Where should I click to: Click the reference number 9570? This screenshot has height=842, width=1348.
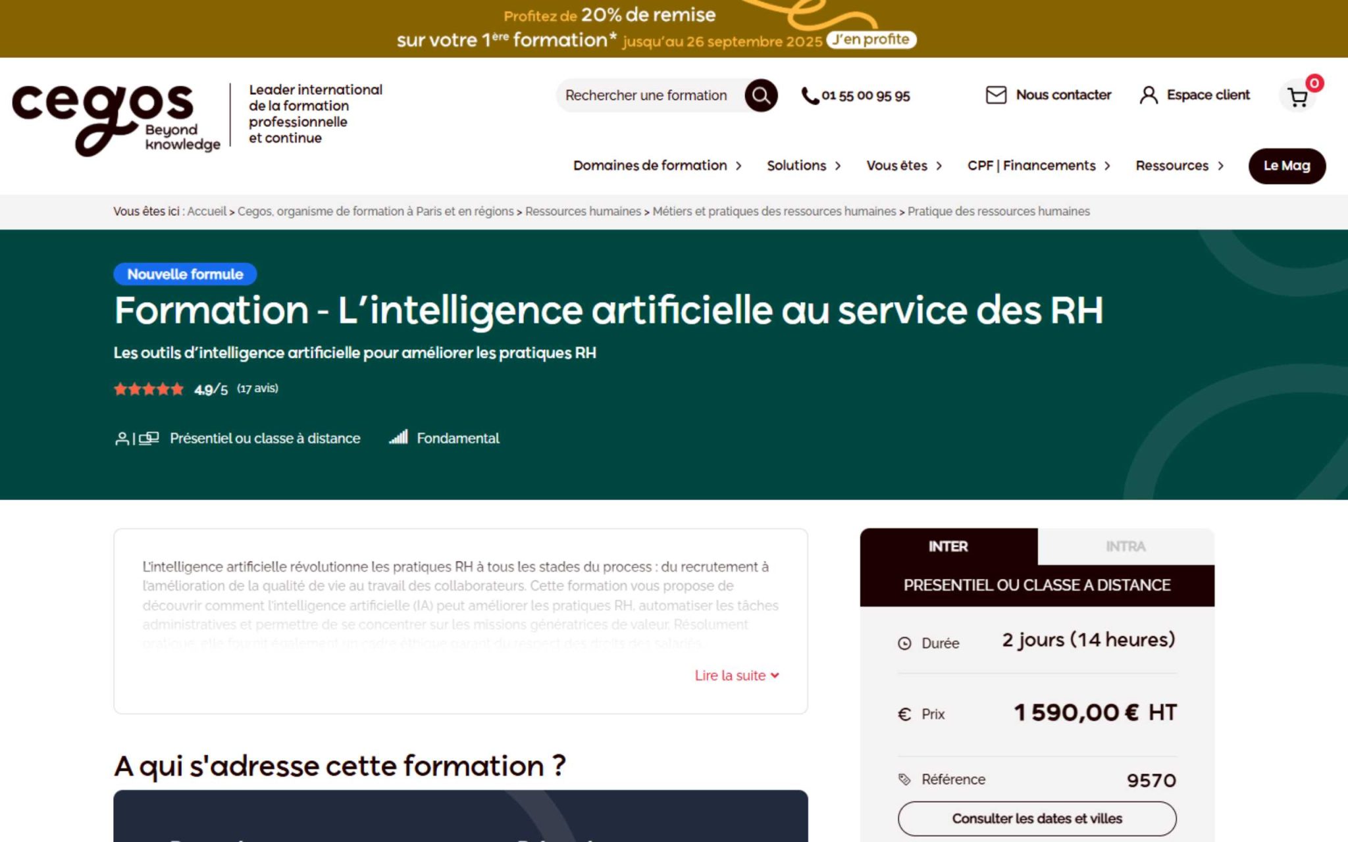point(1151,780)
